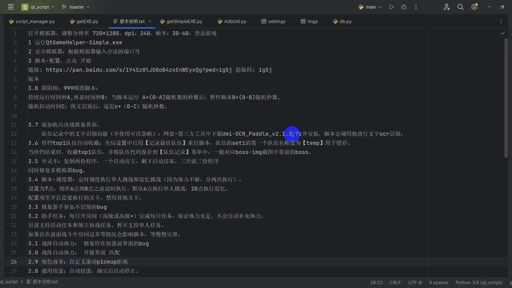
Task: Click the pan.baidu.com link on line 5
Action: [139, 70]
